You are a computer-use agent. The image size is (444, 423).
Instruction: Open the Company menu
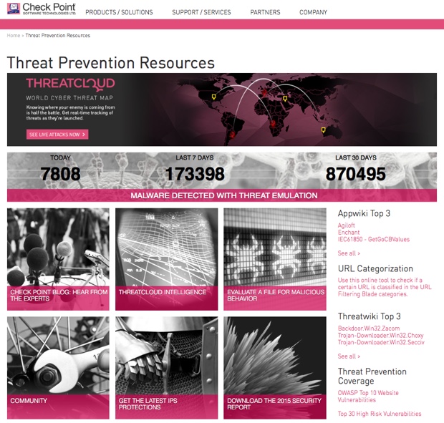[313, 12]
